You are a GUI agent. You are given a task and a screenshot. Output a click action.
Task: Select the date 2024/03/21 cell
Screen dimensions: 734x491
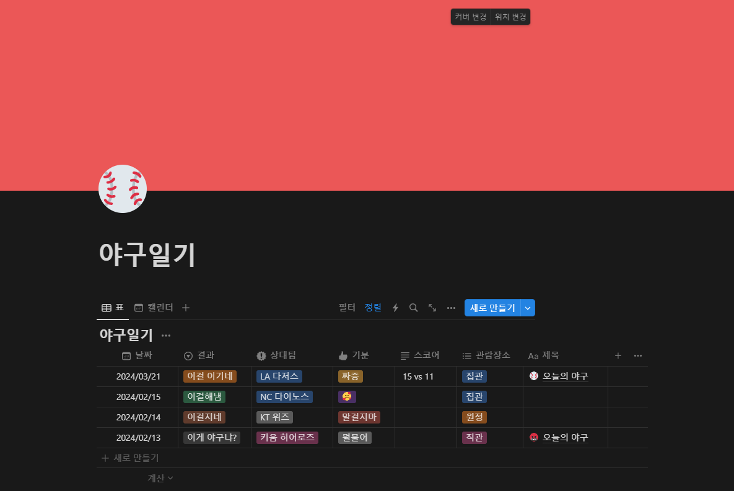pyautogui.click(x=138, y=376)
